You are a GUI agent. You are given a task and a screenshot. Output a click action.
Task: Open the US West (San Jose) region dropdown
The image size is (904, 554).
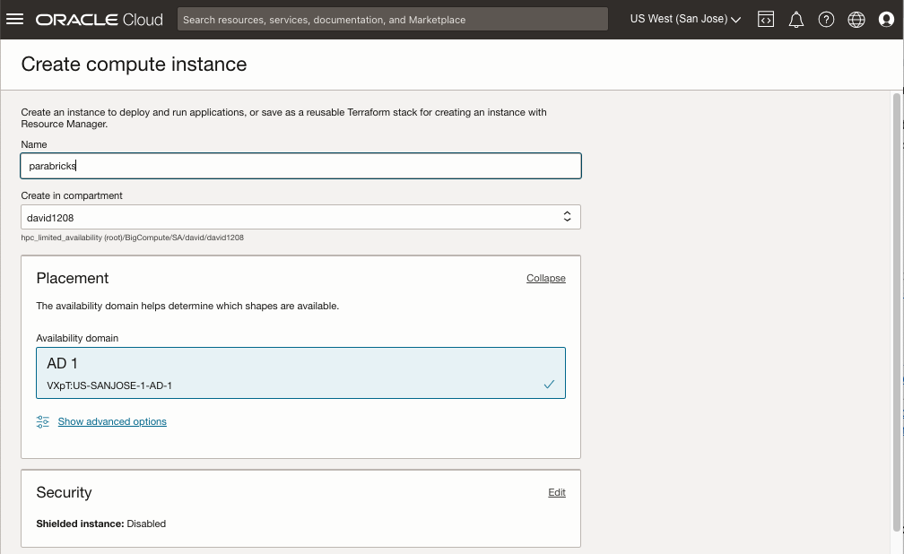point(685,19)
